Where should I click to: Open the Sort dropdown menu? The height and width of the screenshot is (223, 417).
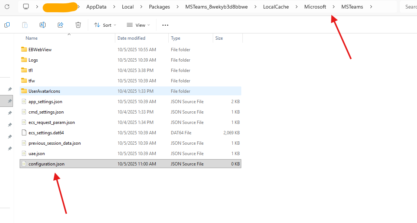point(105,25)
